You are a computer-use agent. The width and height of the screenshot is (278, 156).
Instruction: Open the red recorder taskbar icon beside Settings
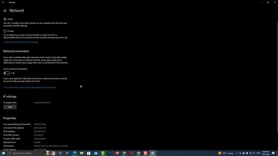tap(146, 153)
